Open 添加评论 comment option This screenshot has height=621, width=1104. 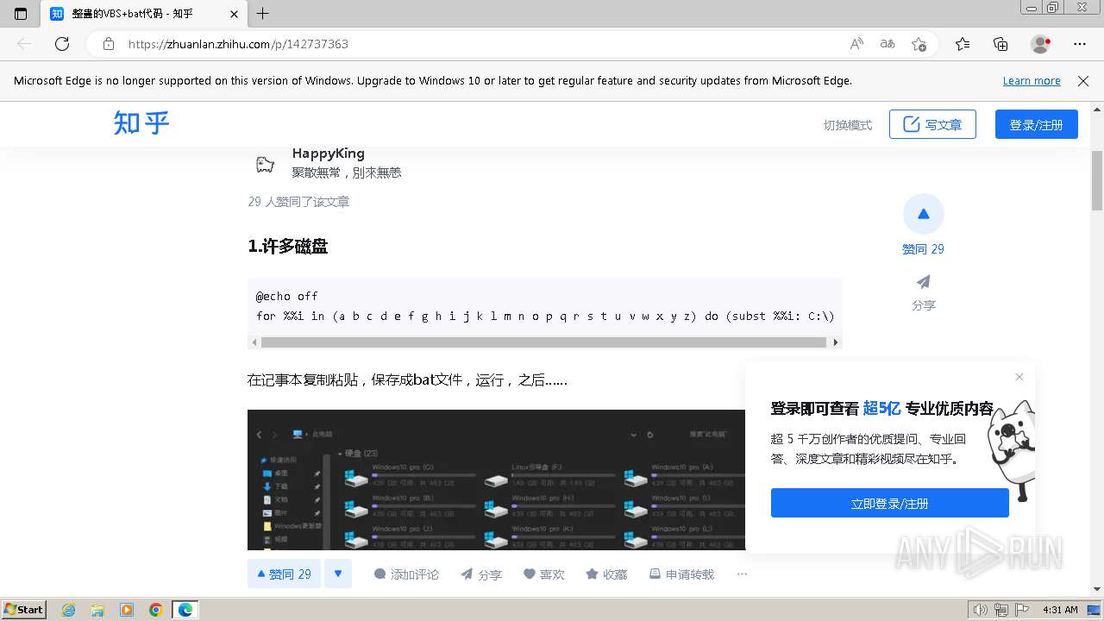(x=406, y=574)
